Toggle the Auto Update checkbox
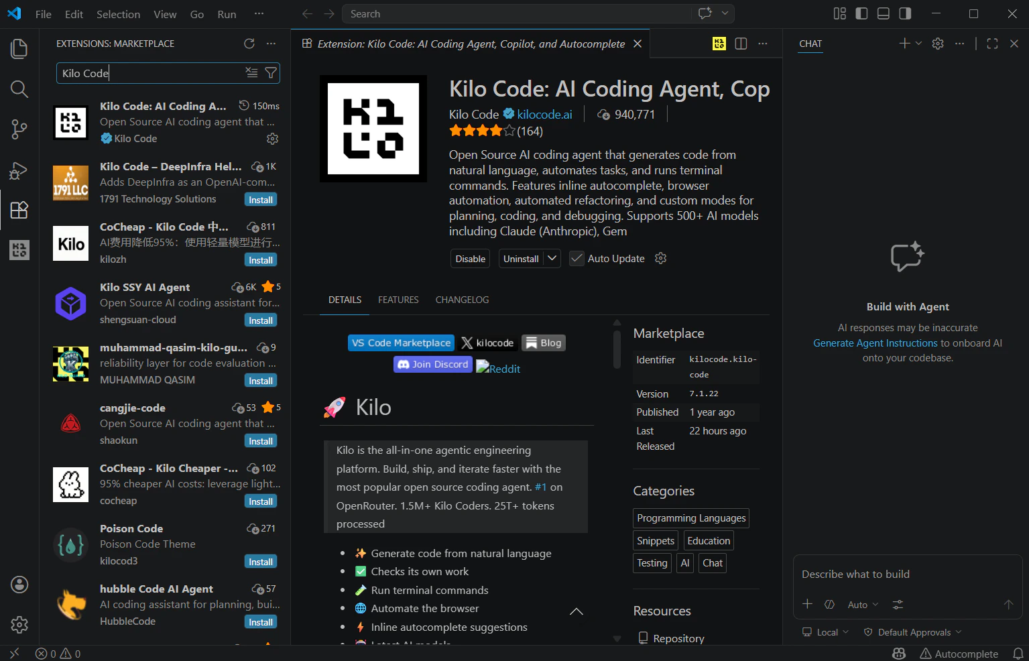 point(577,258)
